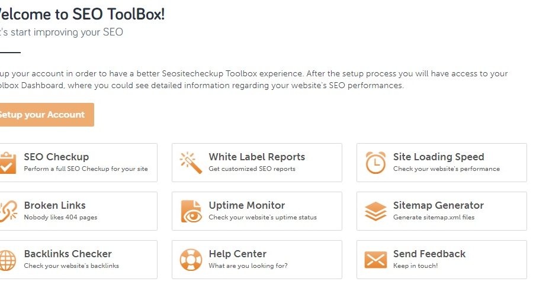
Task: Click the Site Loading Speed alarm clock icon
Action: click(x=375, y=163)
